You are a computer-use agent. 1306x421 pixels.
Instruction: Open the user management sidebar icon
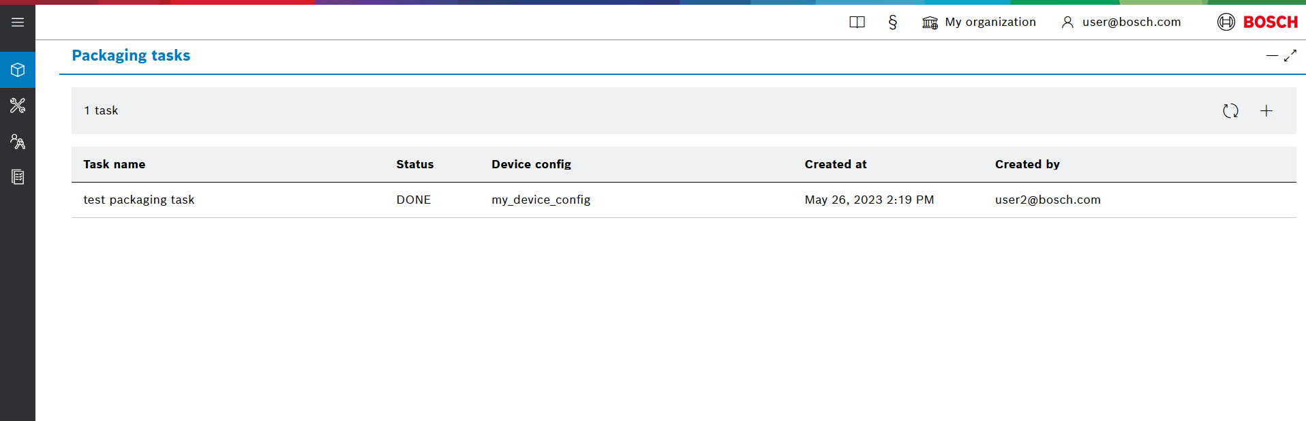click(18, 142)
